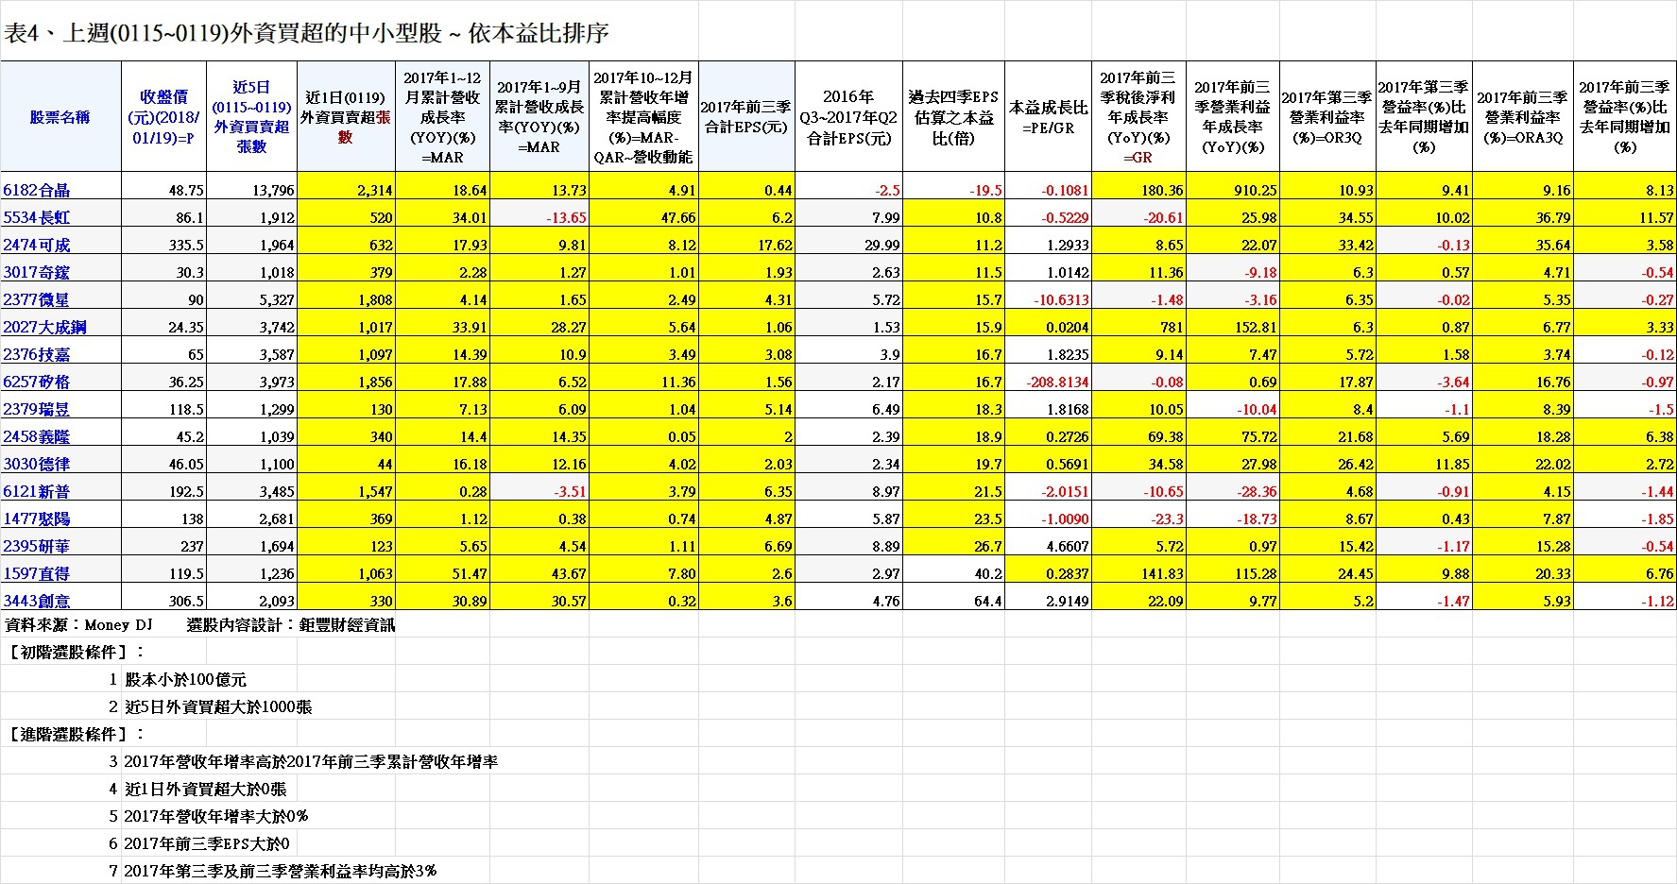This screenshot has width=1677, height=884.
Task: Select the ［進階選股條件］ heading
Action: point(76,734)
